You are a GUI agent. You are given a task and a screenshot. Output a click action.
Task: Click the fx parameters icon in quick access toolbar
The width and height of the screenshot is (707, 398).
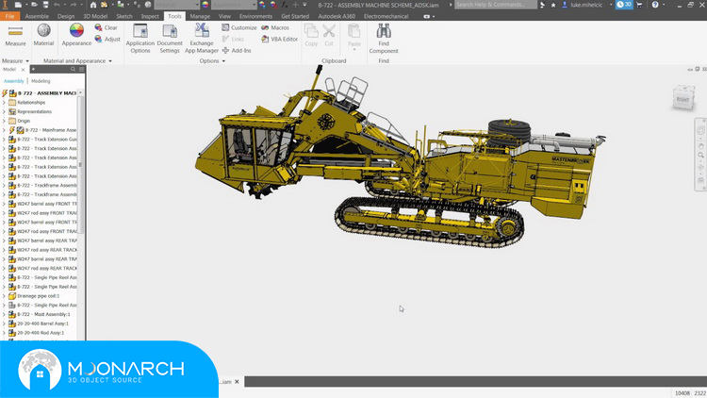click(x=285, y=5)
